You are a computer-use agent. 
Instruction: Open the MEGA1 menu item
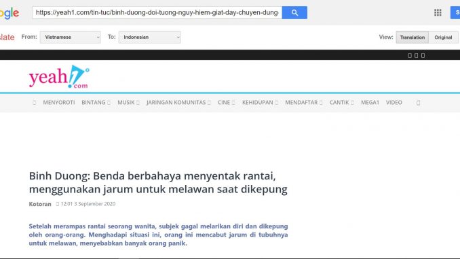point(370,103)
